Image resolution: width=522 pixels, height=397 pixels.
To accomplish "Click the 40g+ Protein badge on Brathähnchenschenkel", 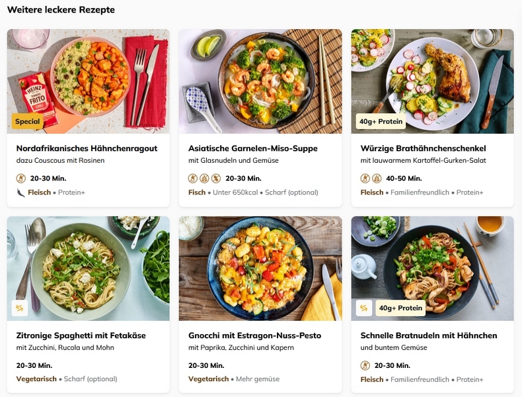I will [x=381, y=121].
